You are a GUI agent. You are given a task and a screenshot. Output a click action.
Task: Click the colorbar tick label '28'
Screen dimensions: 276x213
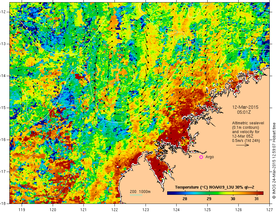[185, 199]
